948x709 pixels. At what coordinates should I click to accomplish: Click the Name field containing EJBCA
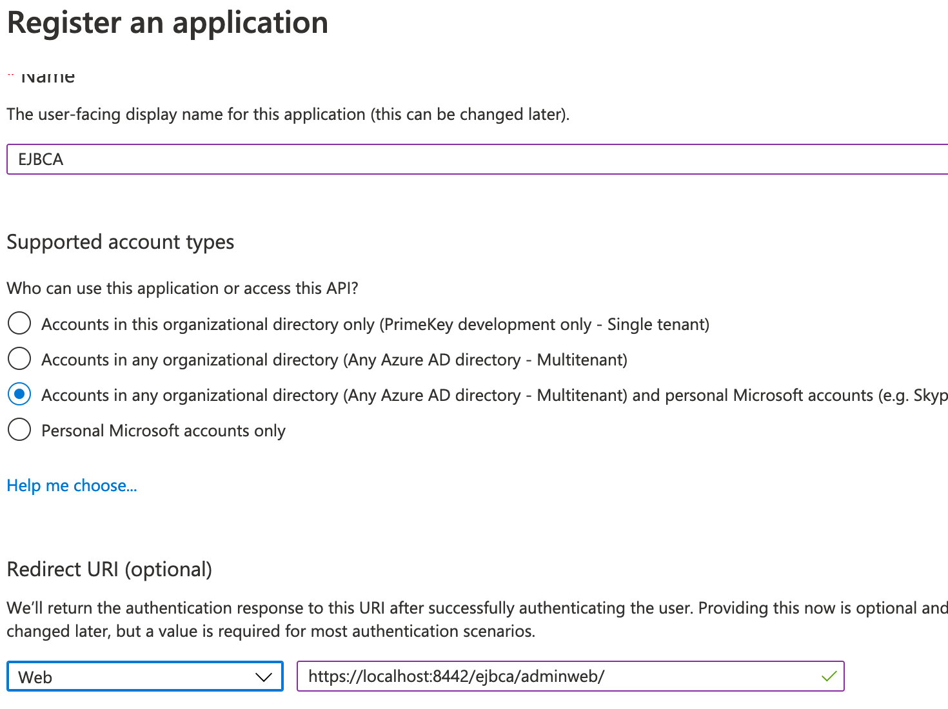click(476, 159)
